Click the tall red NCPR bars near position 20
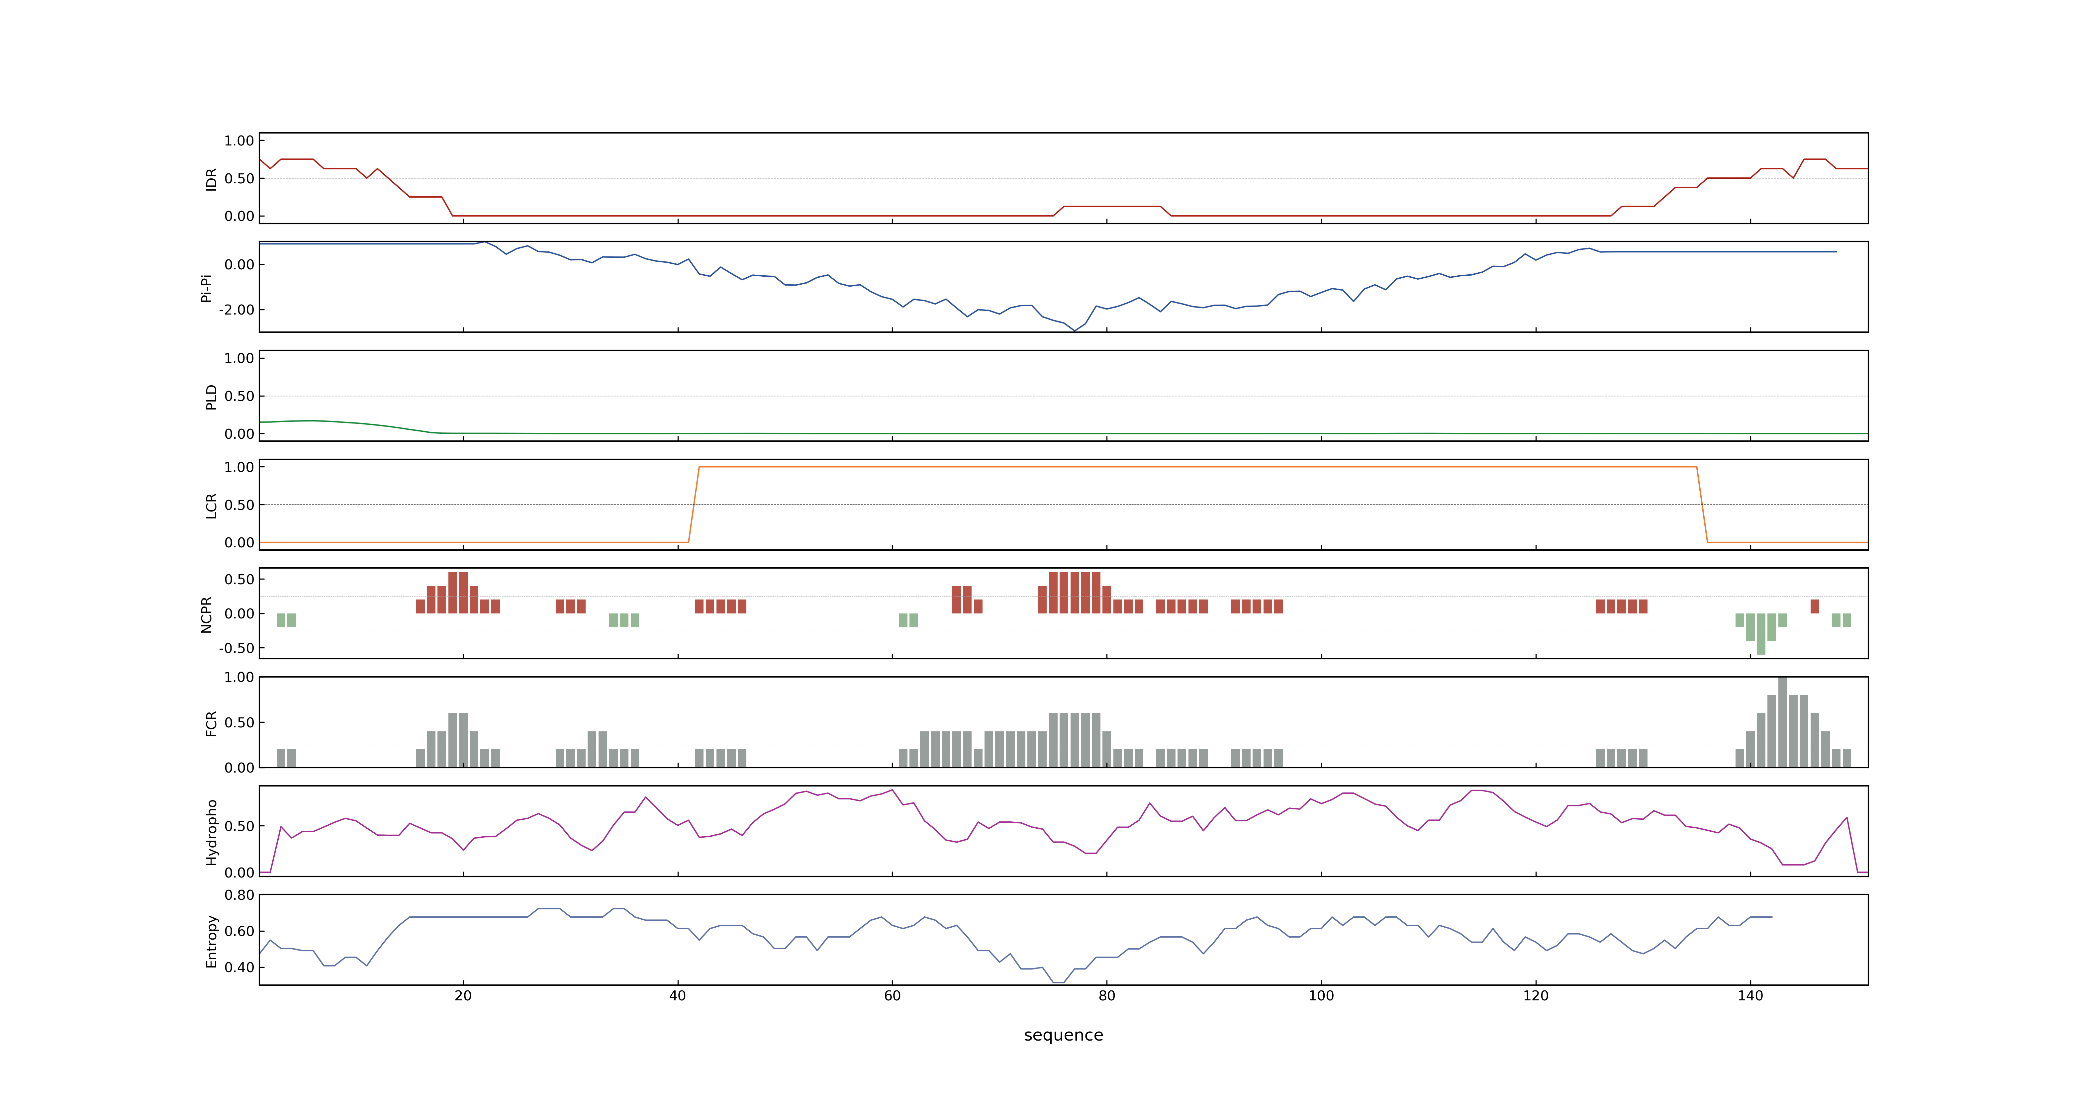The height and width of the screenshot is (1107, 2076). (458, 593)
